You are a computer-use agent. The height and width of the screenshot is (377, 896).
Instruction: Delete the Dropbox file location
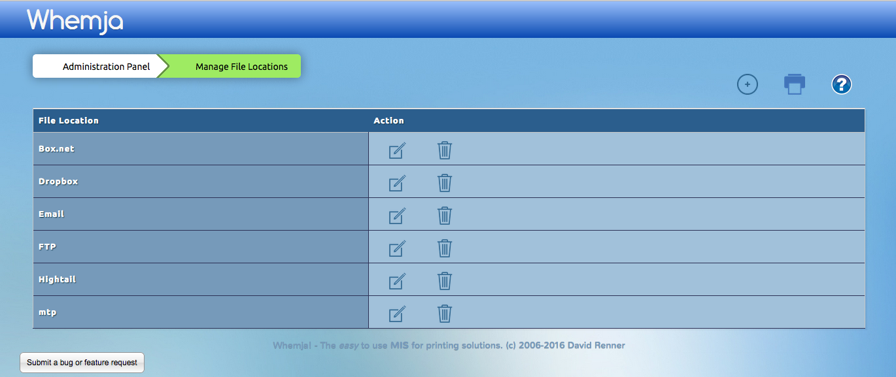click(x=445, y=183)
